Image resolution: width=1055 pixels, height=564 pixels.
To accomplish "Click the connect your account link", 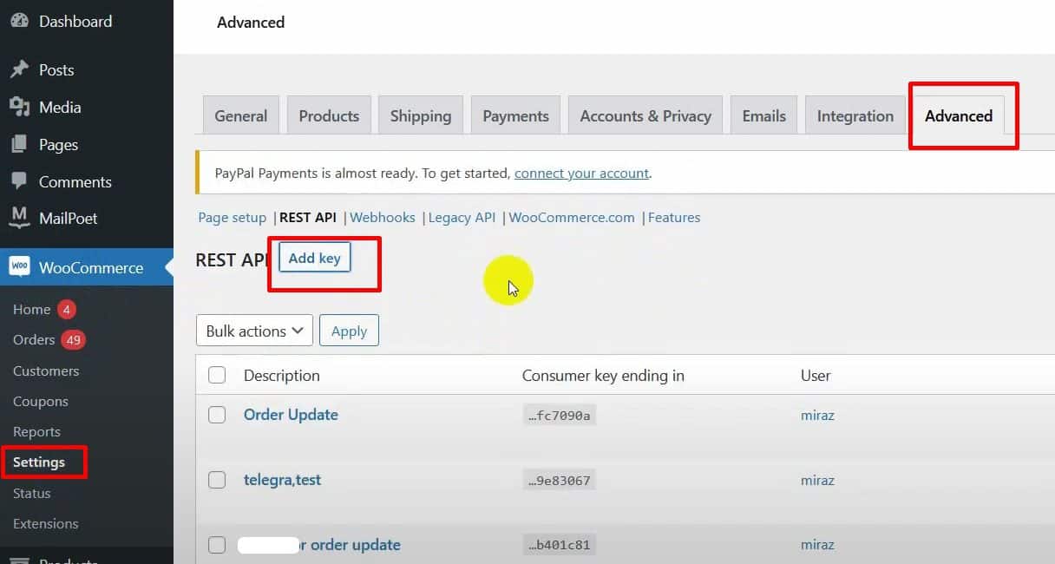I will tap(581, 174).
